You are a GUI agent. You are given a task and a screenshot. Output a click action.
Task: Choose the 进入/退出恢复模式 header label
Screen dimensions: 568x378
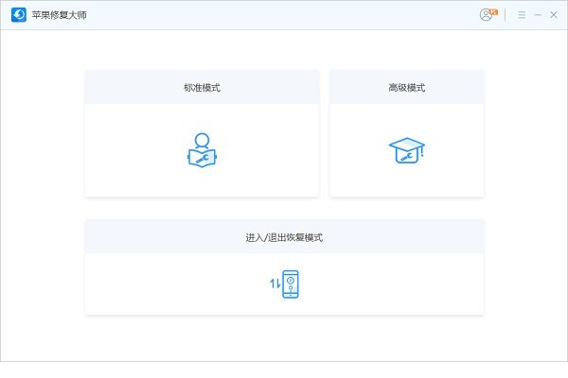[284, 237]
